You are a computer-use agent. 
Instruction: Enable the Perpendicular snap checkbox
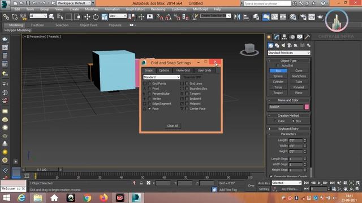pos(149,94)
